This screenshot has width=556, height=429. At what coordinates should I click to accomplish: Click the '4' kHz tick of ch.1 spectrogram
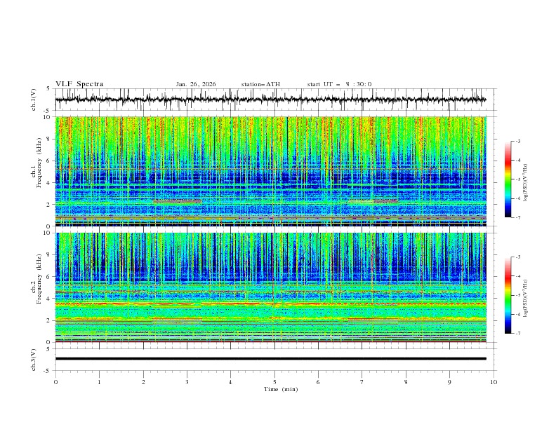48,183
